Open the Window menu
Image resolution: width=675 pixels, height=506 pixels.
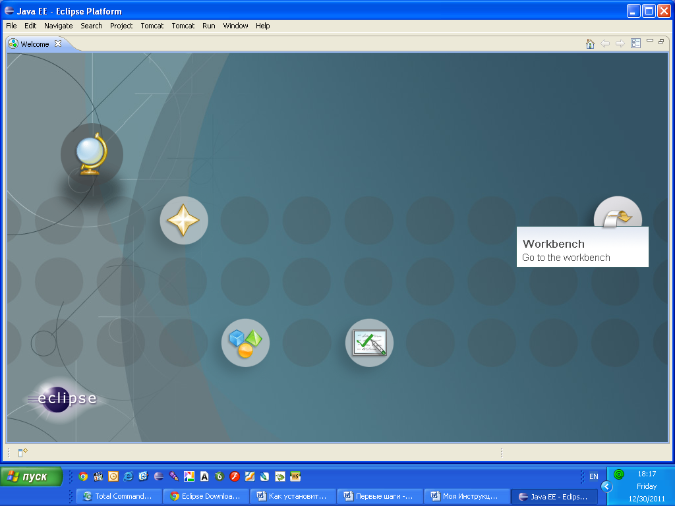(235, 26)
